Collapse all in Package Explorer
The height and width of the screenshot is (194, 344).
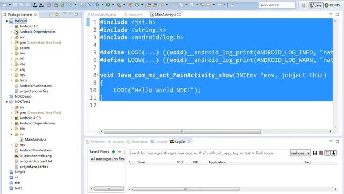click(x=51, y=15)
